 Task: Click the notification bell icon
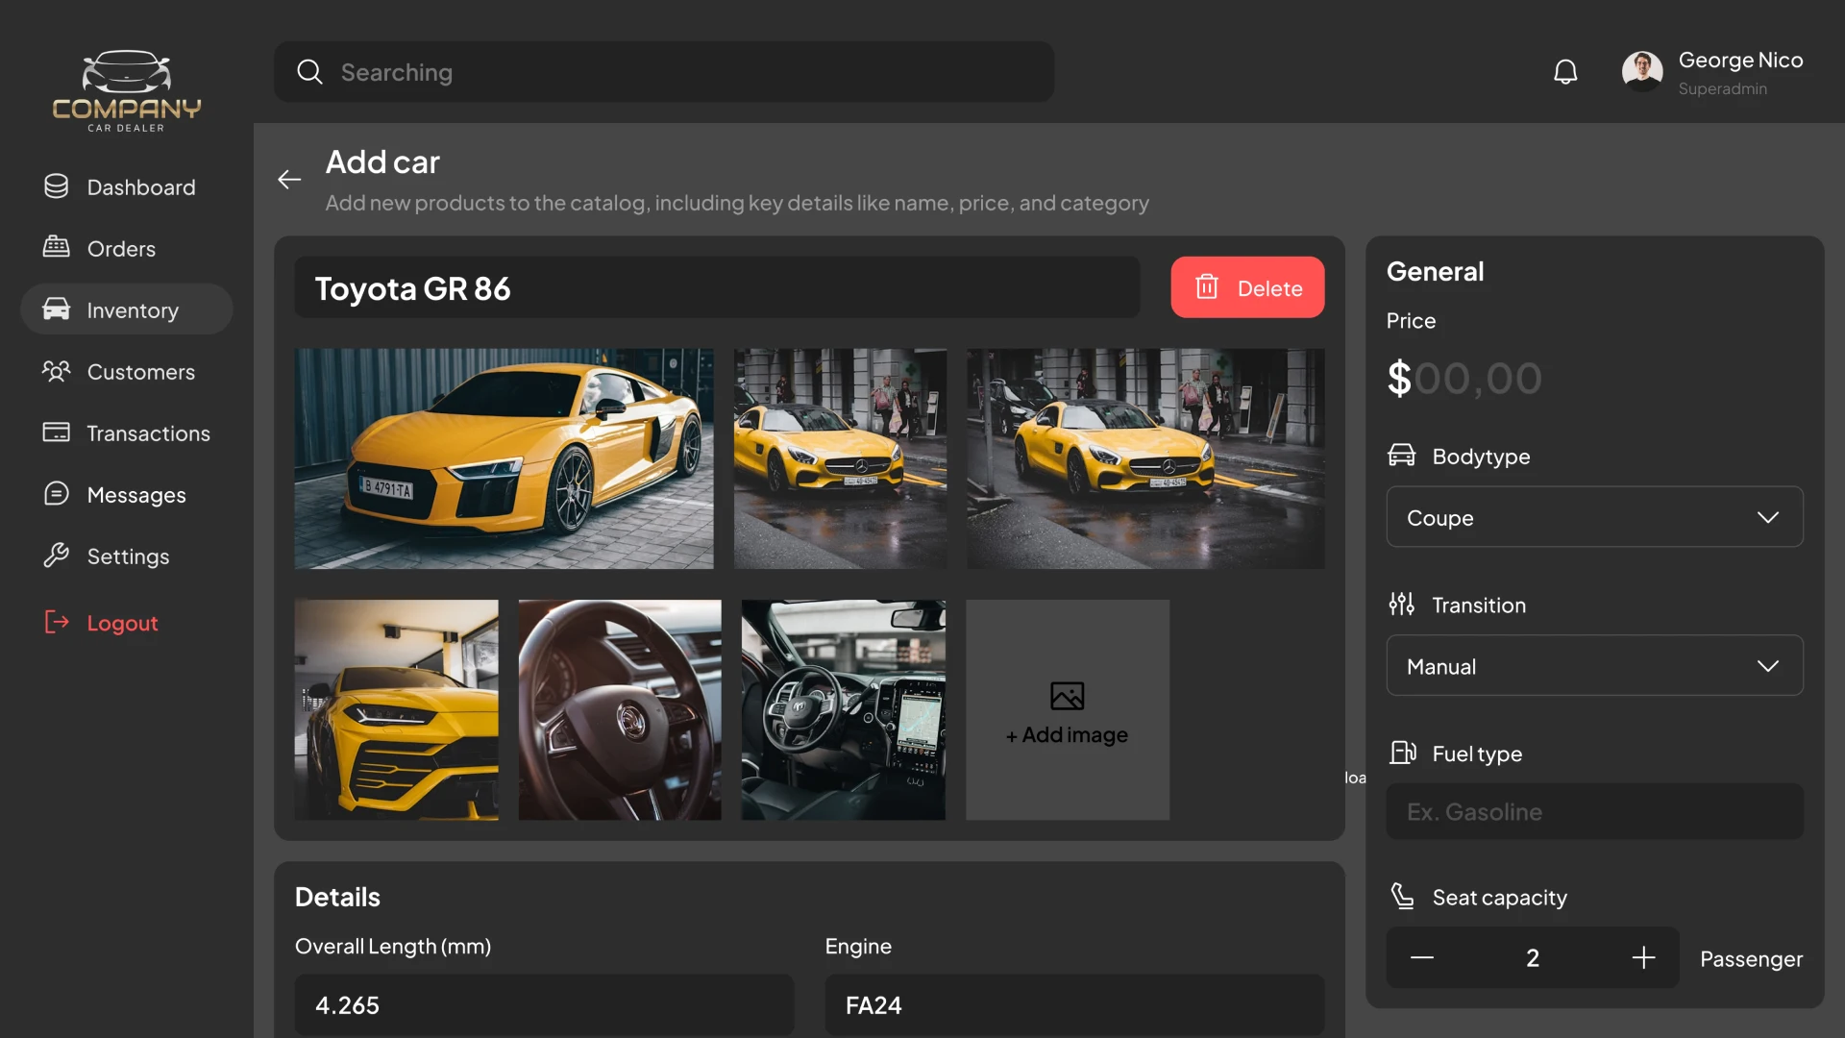[x=1565, y=71]
